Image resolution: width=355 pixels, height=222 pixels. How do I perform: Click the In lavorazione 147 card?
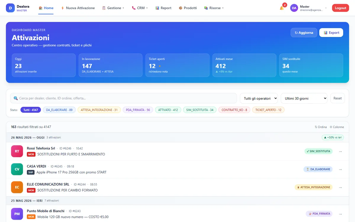[111, 65]
